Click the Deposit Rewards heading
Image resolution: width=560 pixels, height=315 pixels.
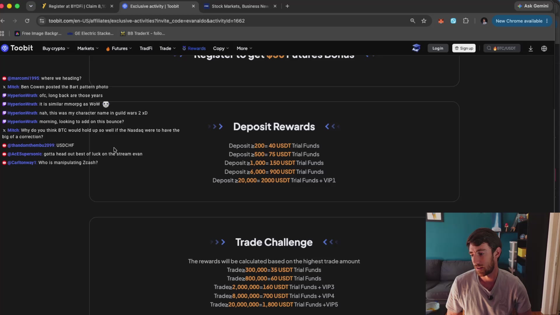coord(274,127)
